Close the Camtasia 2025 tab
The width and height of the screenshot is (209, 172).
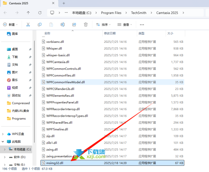tap(53, 3)
